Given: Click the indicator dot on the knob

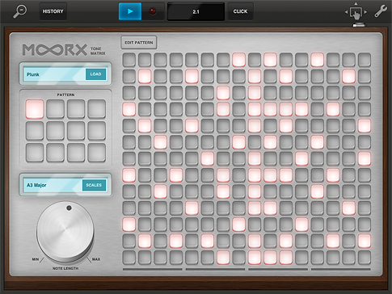Looking at the screenshot, I should pyautogui.click(x=69, y=208).
